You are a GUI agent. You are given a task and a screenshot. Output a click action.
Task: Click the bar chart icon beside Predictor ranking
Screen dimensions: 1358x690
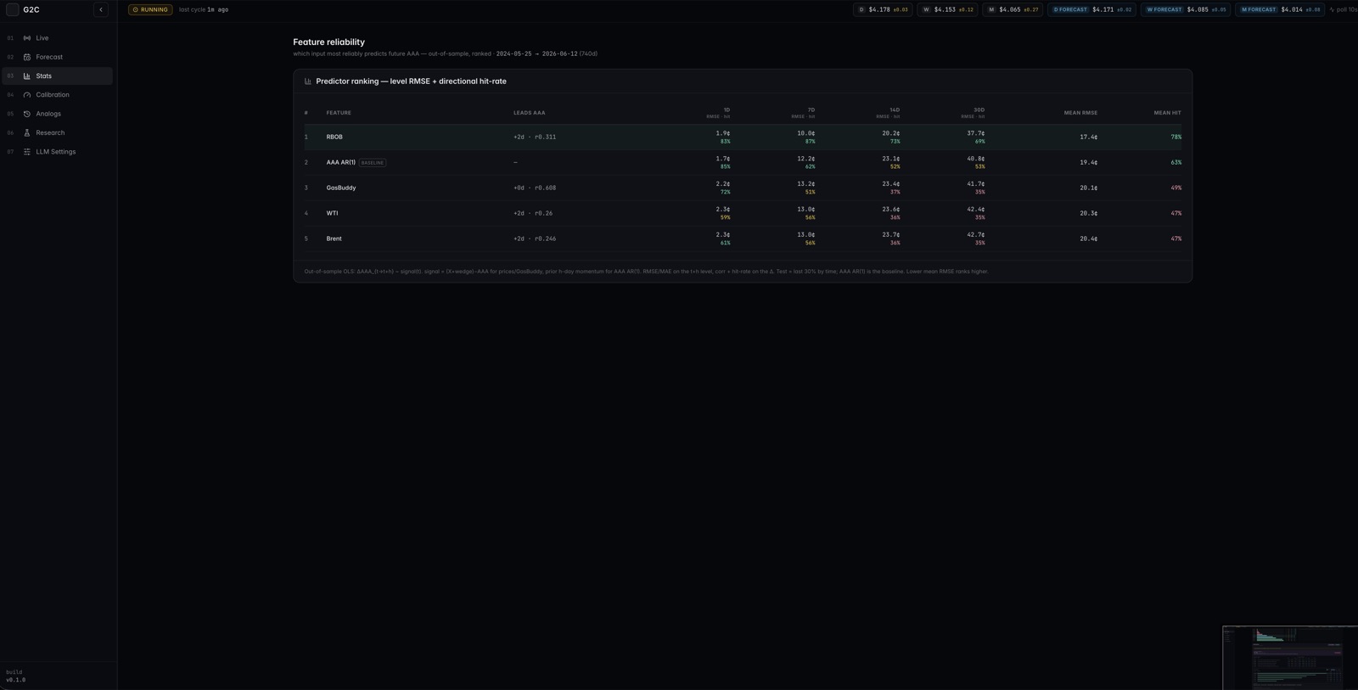tap(308, 81)
